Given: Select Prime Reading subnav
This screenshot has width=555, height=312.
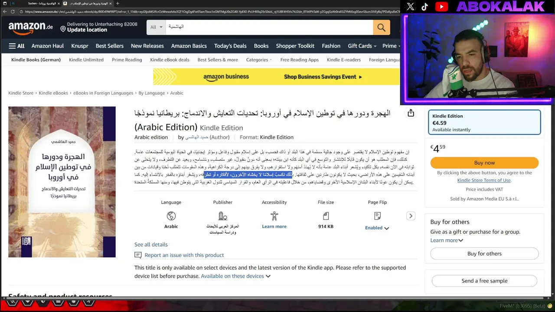Looking at the screenshot, I should (127, 60).
